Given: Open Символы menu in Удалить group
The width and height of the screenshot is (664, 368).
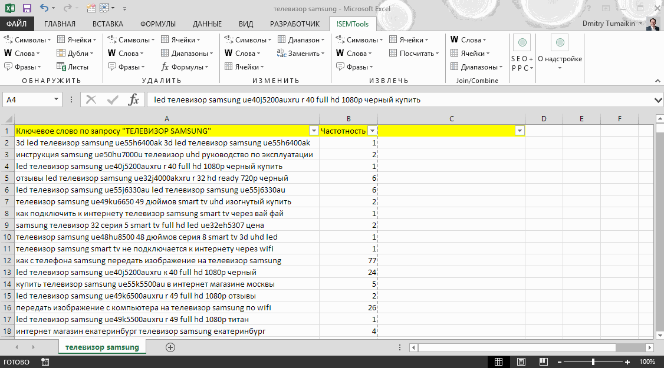Looking at the screenshot, I should [x=131, y=40].
